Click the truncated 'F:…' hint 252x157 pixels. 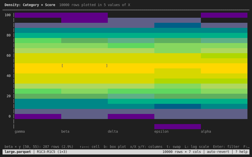246,147
